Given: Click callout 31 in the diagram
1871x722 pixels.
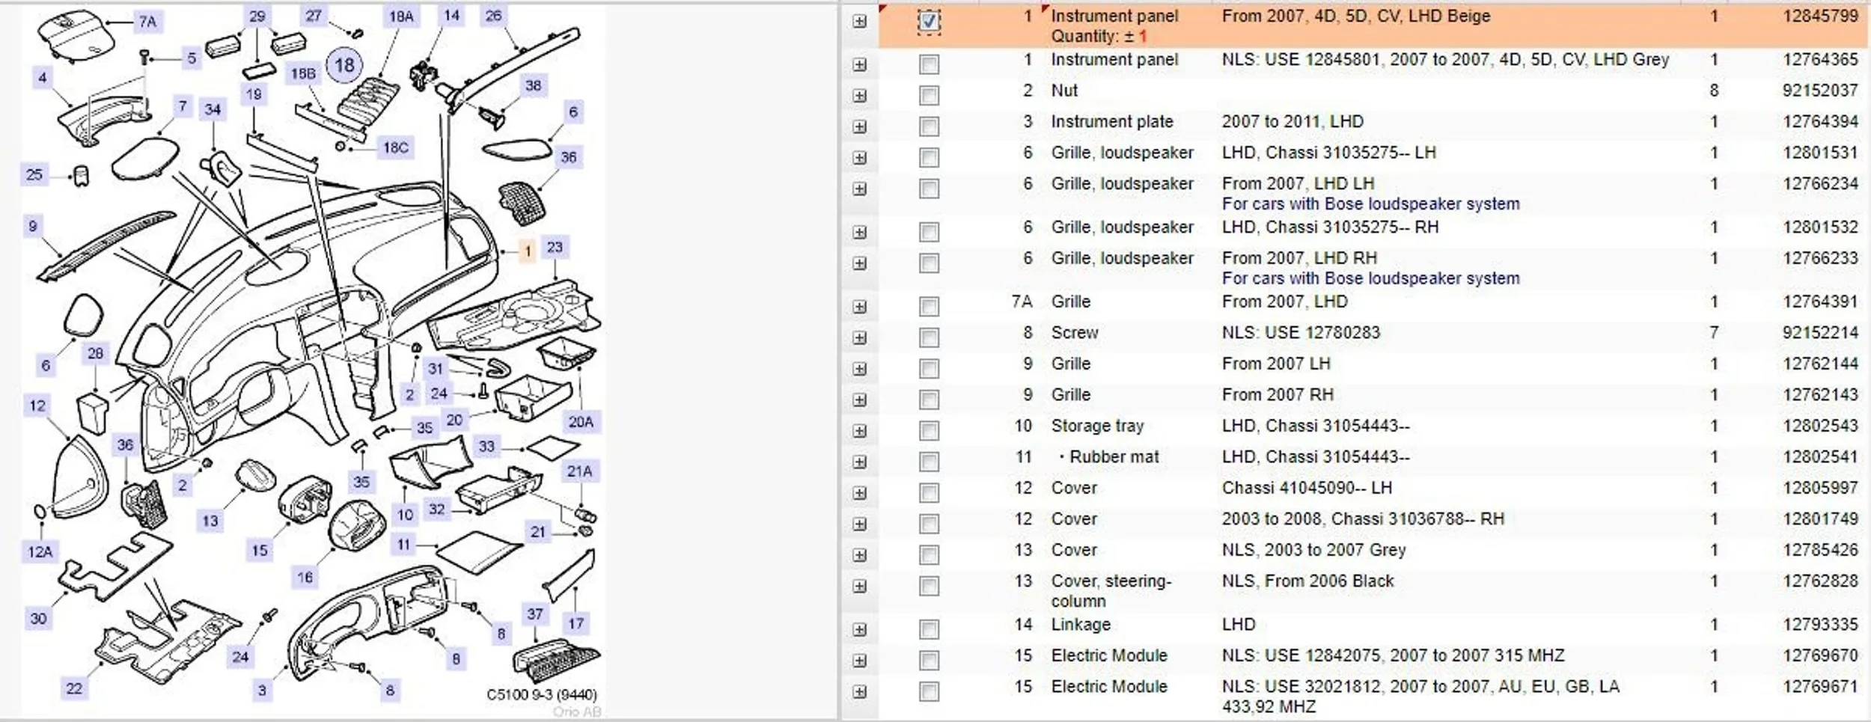Looking at the screenshot, I should click(436, 368).
